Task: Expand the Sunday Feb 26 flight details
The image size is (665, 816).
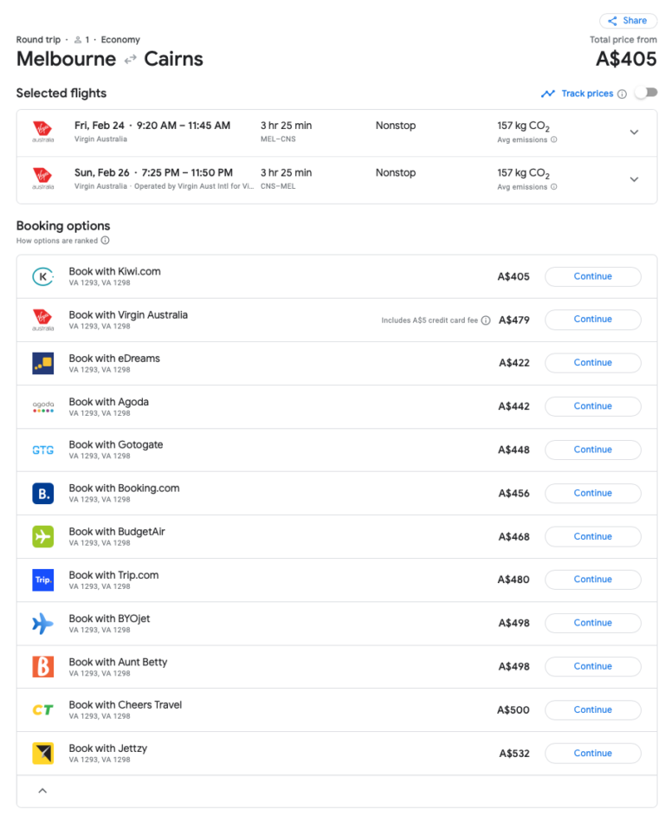Action: tap(634, 179)
